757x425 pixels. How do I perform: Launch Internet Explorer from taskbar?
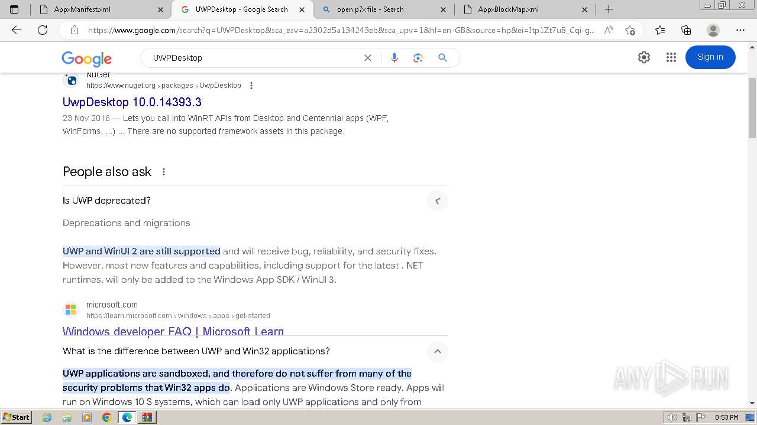click(47, 417)
